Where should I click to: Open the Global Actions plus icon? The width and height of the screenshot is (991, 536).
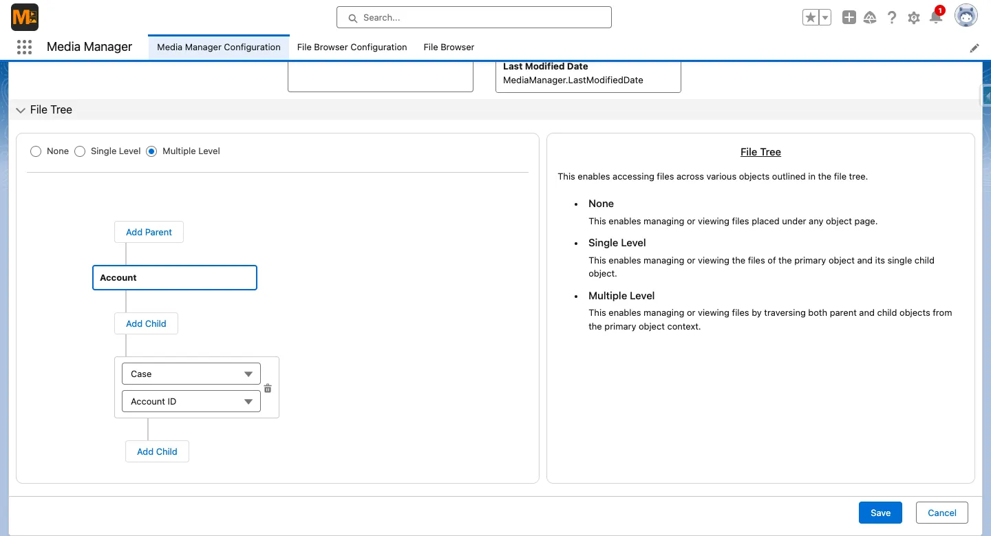click(x=849, y=17)
